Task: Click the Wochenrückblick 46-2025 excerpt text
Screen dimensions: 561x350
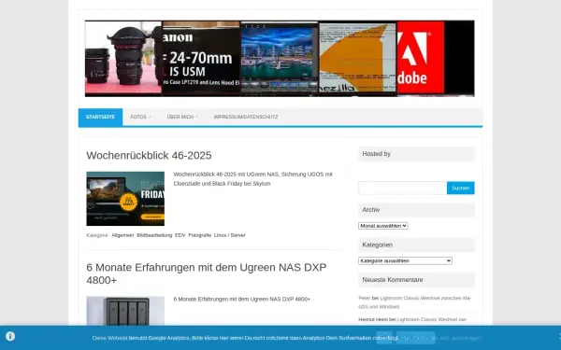Action: pos(253,179)
